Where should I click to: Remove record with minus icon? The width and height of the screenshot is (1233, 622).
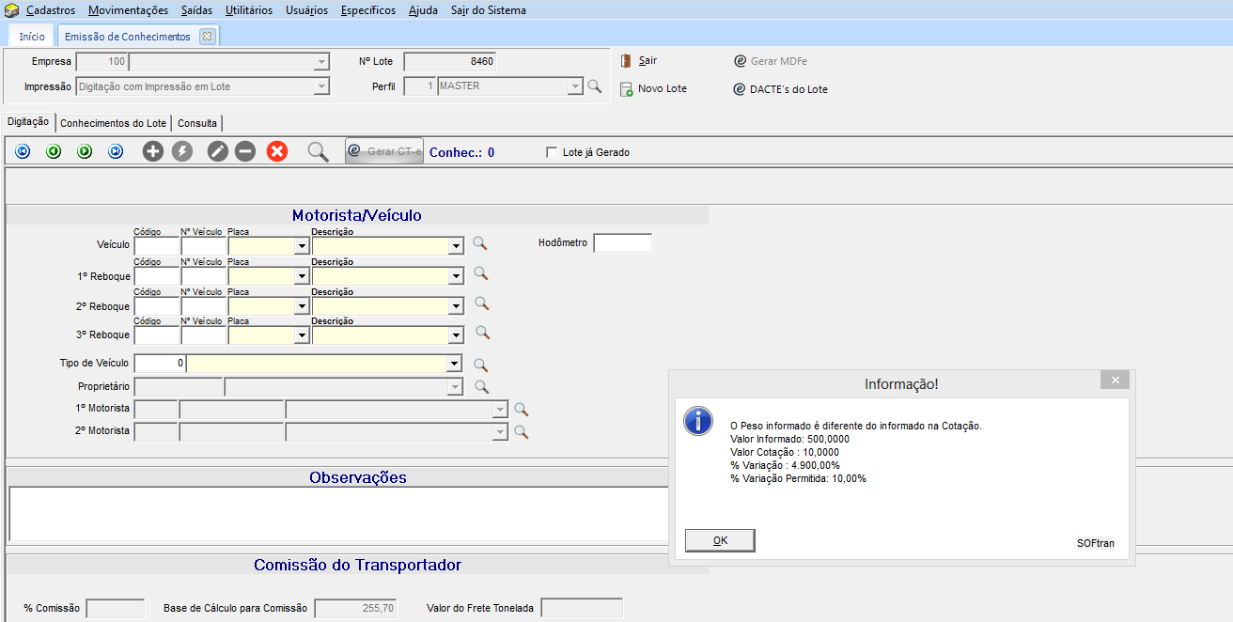click(245, 151)
